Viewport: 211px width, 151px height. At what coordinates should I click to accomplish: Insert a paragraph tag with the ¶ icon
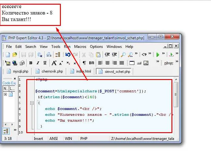click(84, 63)
